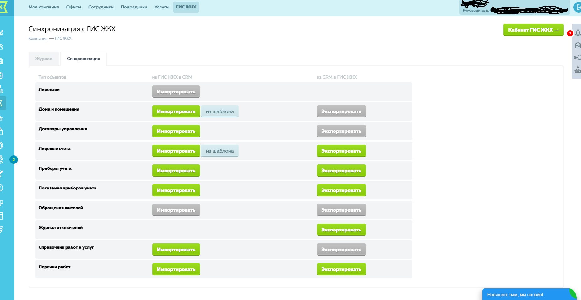The width and height of the screenshot is (581, 300).
Task: Click из шаблона for Лицевые счета
Action: (x=220, y=151)
